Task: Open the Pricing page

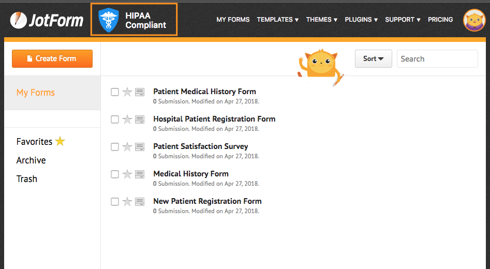Action: [440, 20]
